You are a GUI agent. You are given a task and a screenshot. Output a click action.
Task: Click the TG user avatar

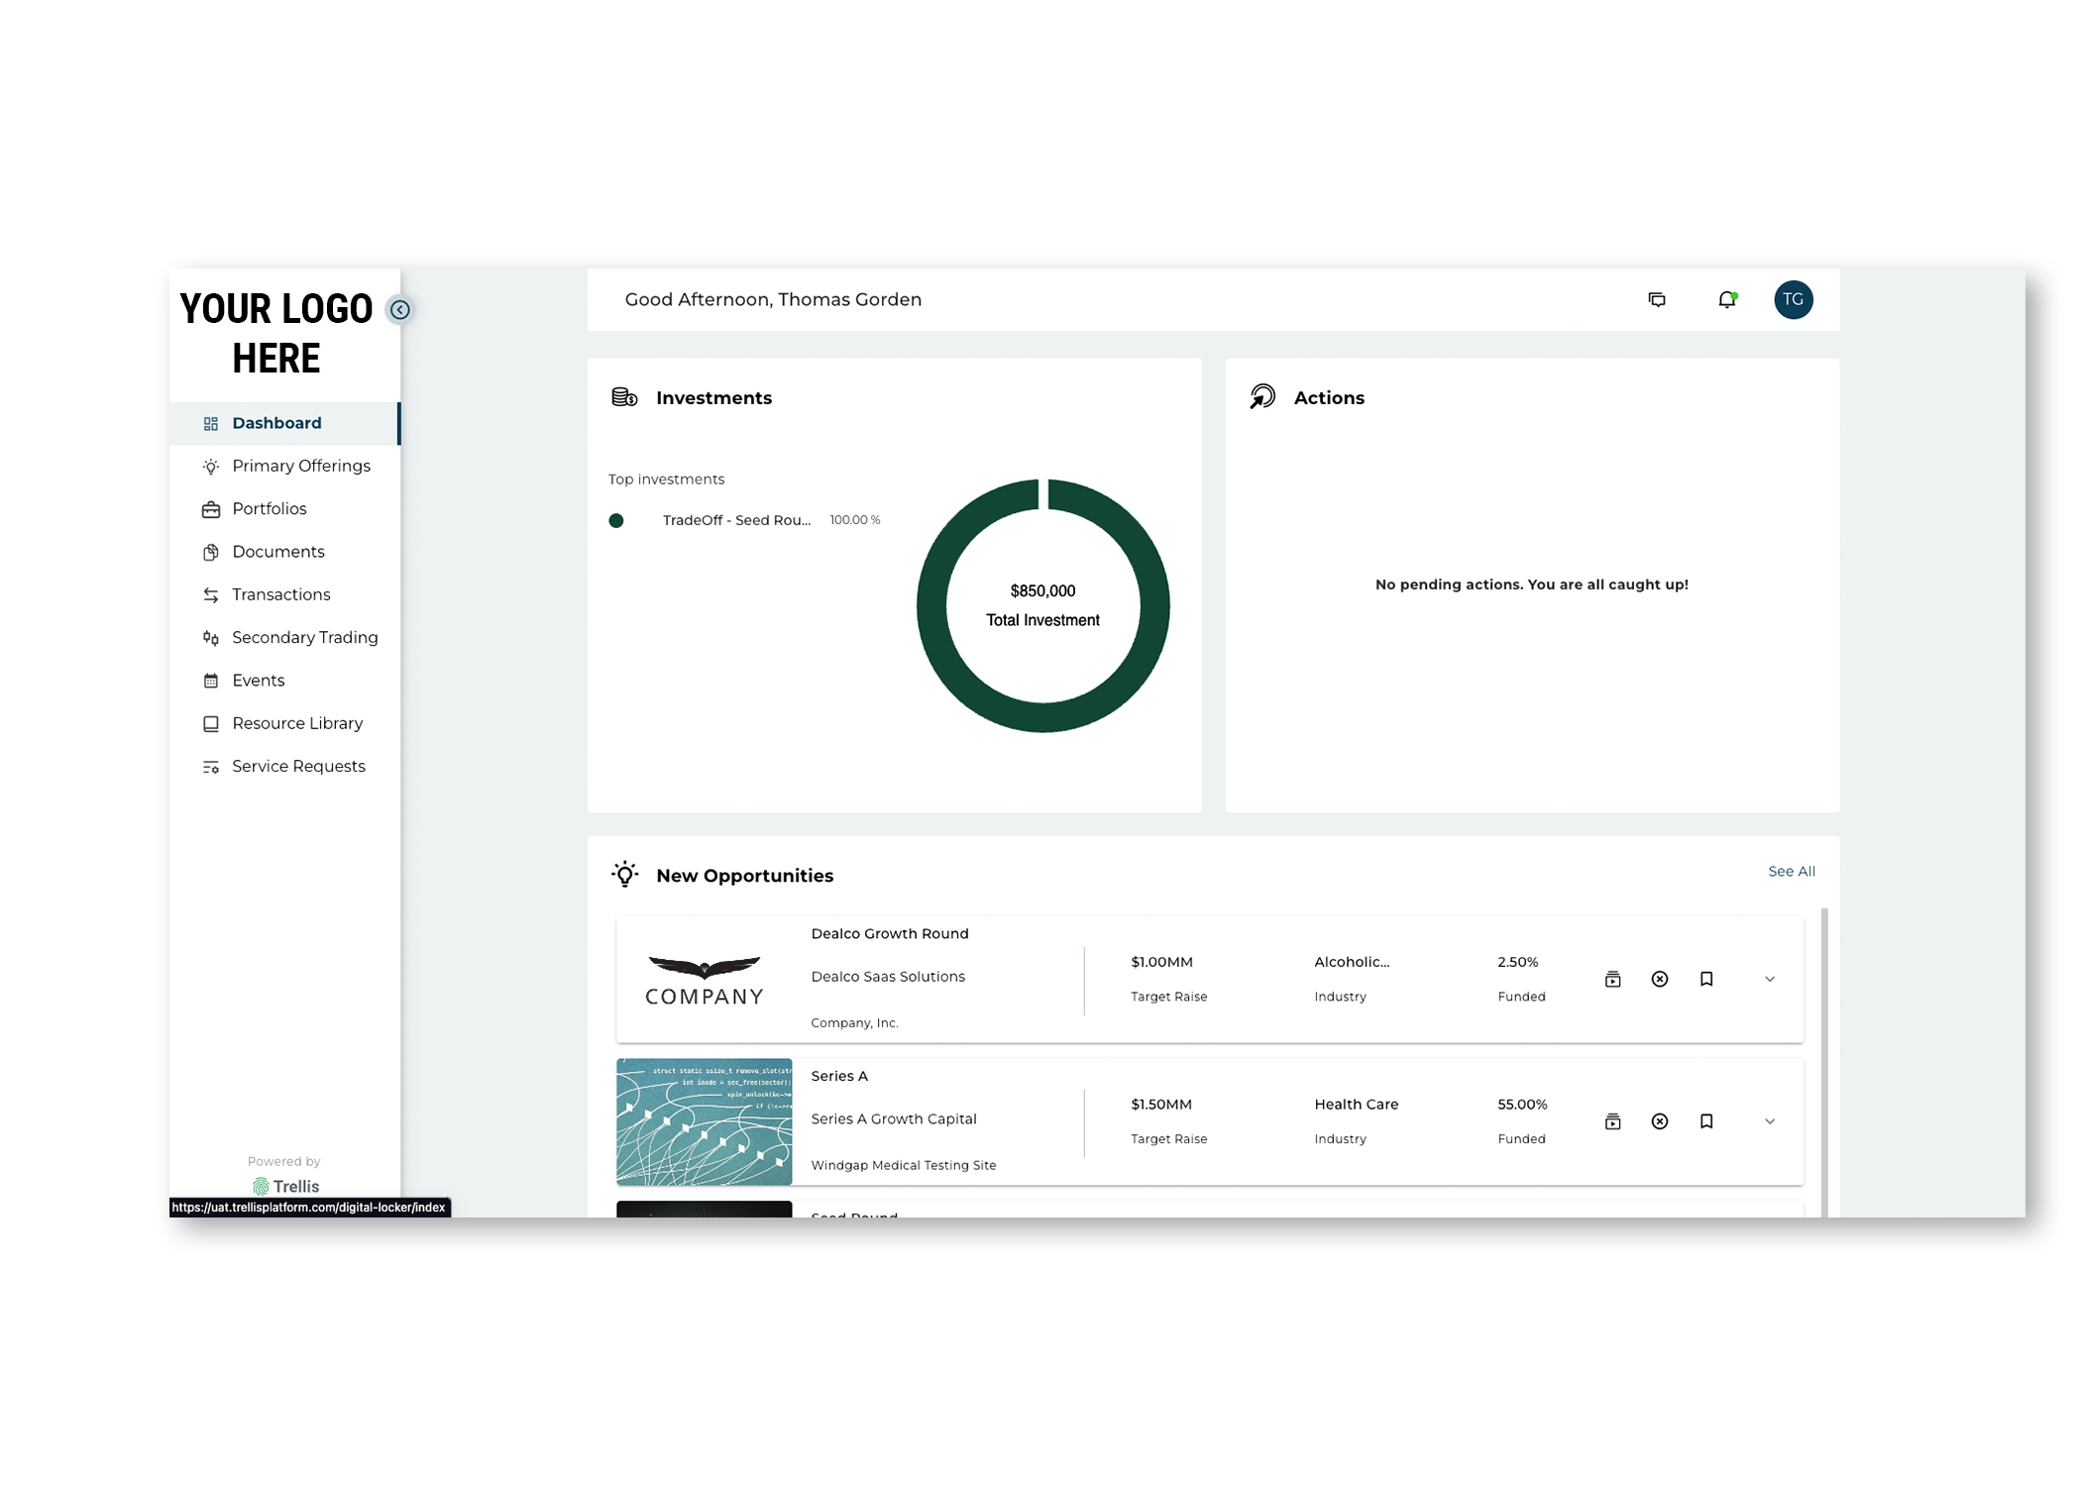[x=1793, y=299]
